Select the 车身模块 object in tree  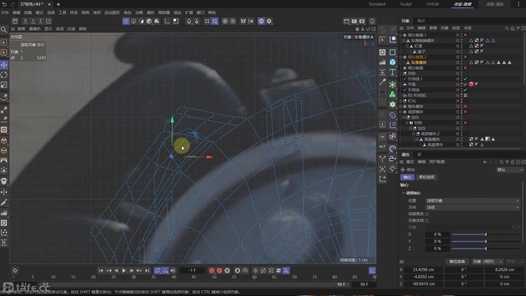tap(419, 62)
